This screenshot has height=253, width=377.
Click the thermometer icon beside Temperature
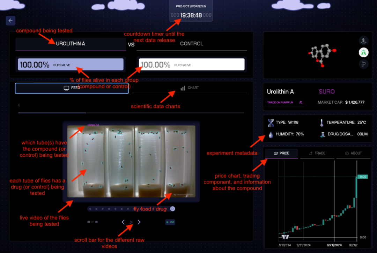coord(321,122)
